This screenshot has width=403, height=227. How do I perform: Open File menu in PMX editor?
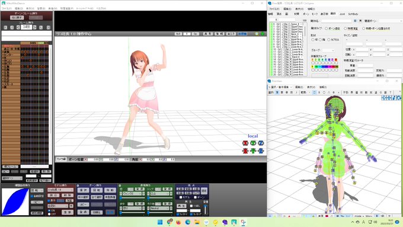click(x=274, y=9)
